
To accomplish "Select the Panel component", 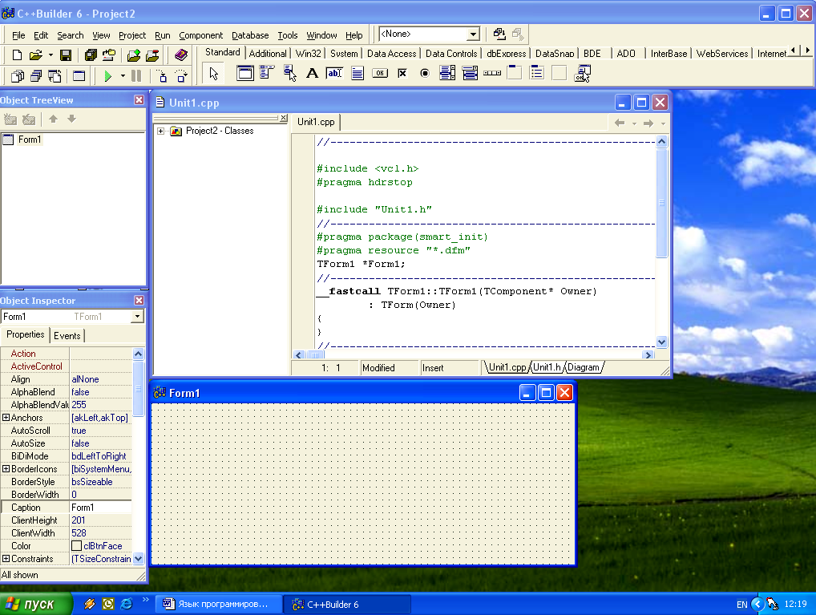I will coord(559,74).
